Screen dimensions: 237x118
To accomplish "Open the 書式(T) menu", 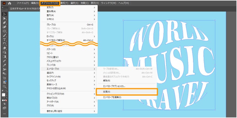I will pyautogui.click(x=64, y=3).
